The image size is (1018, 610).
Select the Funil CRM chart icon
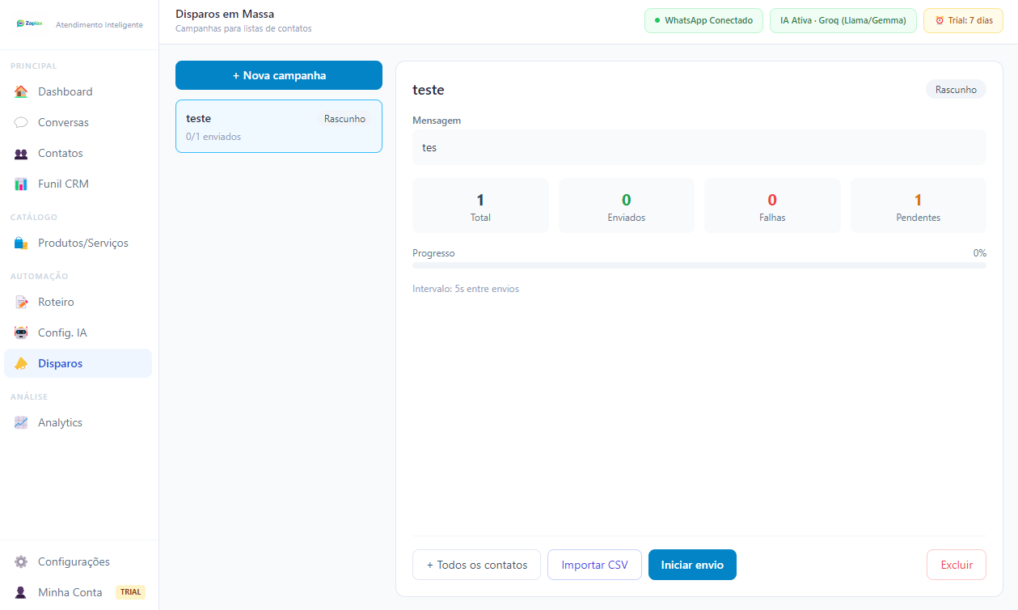click(x=21, y=184)
